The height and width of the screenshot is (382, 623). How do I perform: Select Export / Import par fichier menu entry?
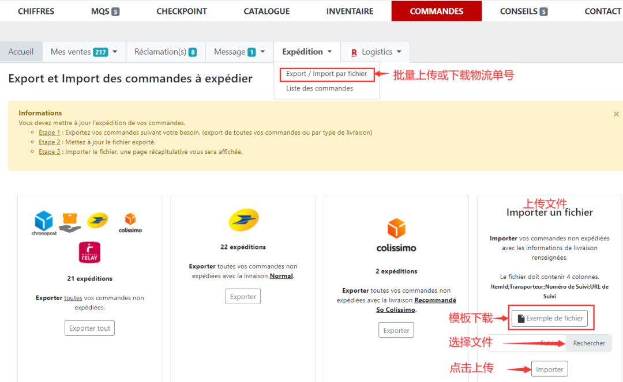point(326,74)
